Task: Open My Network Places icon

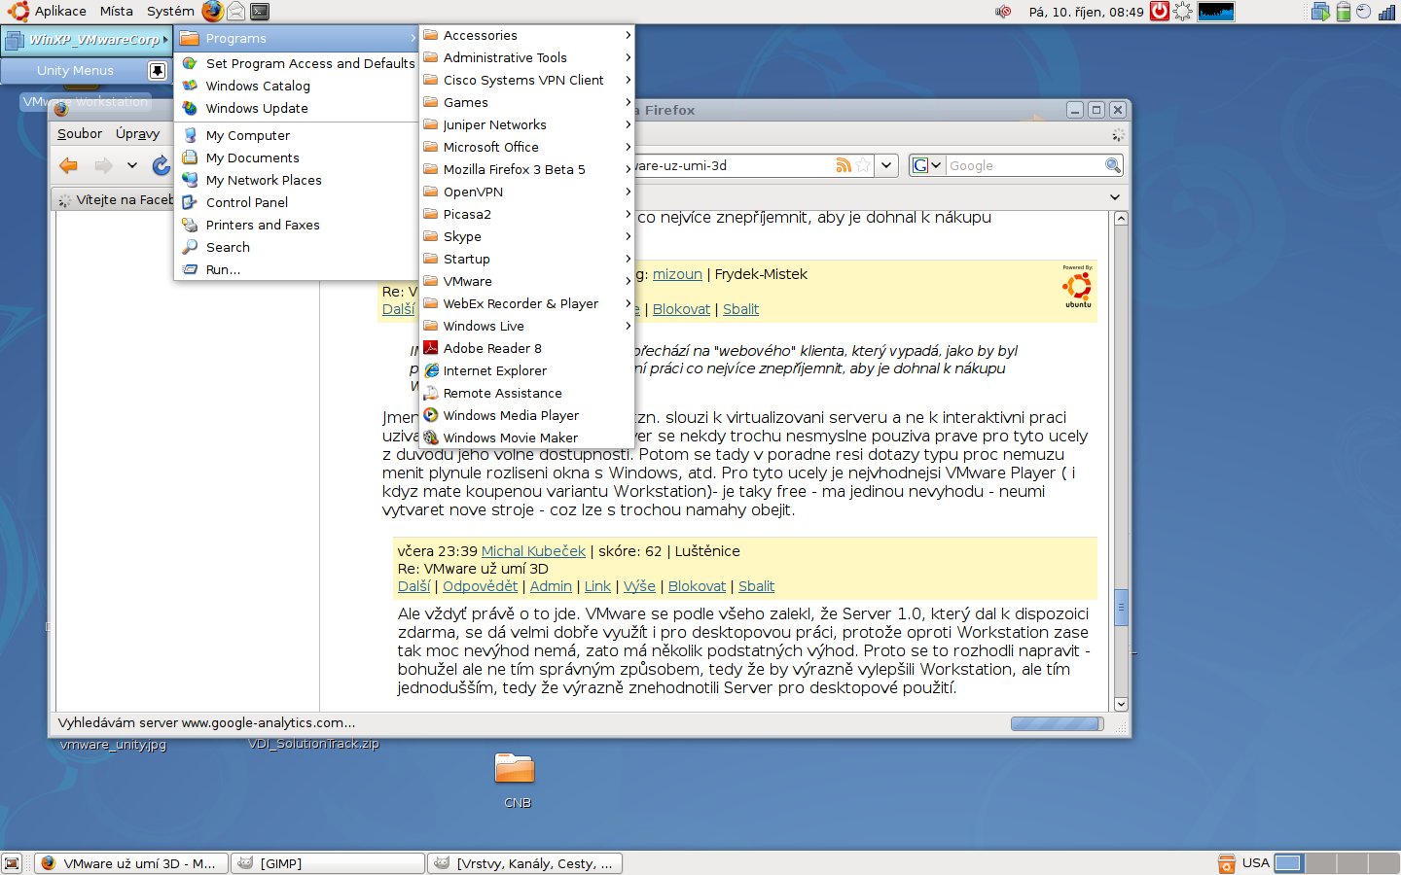Action: pos(190,180)
